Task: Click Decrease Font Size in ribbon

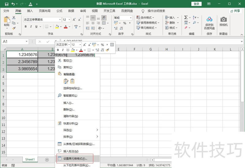Action: point(80,20)
